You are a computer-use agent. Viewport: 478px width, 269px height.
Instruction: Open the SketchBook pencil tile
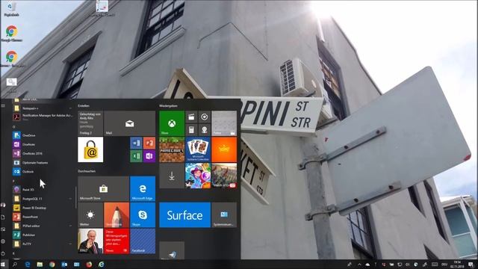[117, 214]
